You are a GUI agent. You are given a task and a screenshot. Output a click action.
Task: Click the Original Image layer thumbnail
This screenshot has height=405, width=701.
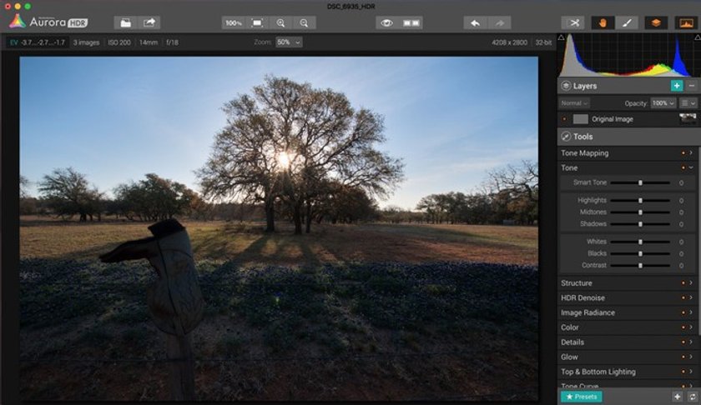688,119
